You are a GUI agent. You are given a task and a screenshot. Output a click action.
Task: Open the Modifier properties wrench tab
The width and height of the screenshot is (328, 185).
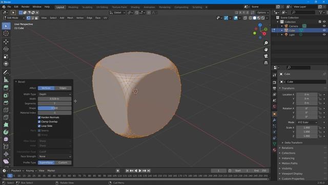coord(275,120)
